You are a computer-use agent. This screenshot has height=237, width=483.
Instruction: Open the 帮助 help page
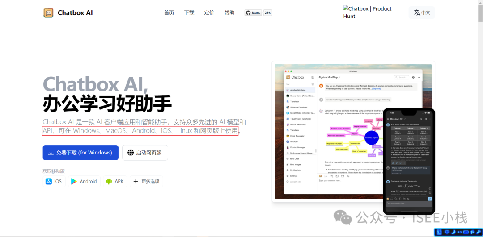pyautogui.click(x=229, y=12)
